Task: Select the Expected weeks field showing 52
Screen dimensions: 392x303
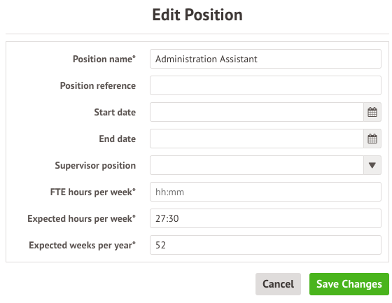Action: point(265,245)
